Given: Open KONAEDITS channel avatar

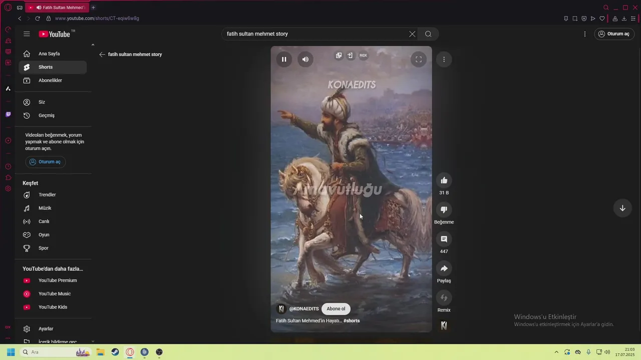Looking at the screenshot, I should pos(281,309).
